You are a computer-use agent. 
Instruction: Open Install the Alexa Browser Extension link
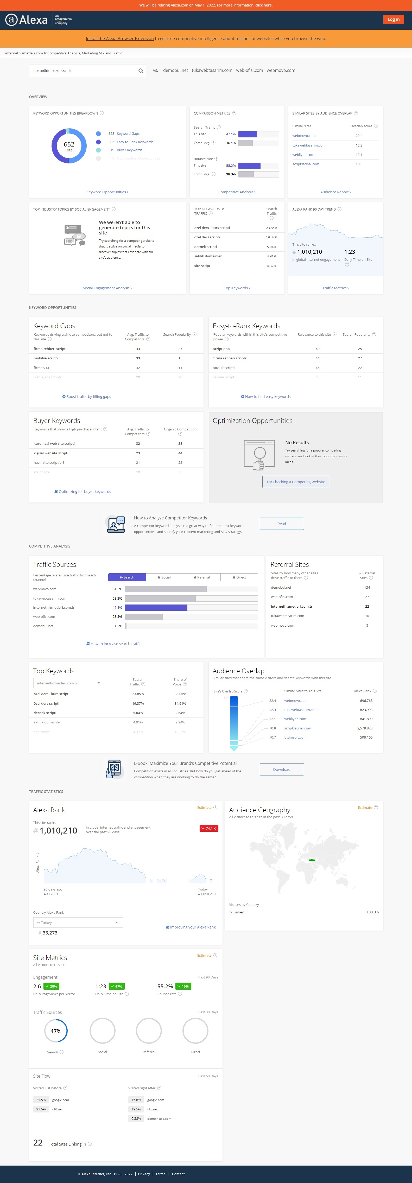pyautogui.click(x=119, y=39)
